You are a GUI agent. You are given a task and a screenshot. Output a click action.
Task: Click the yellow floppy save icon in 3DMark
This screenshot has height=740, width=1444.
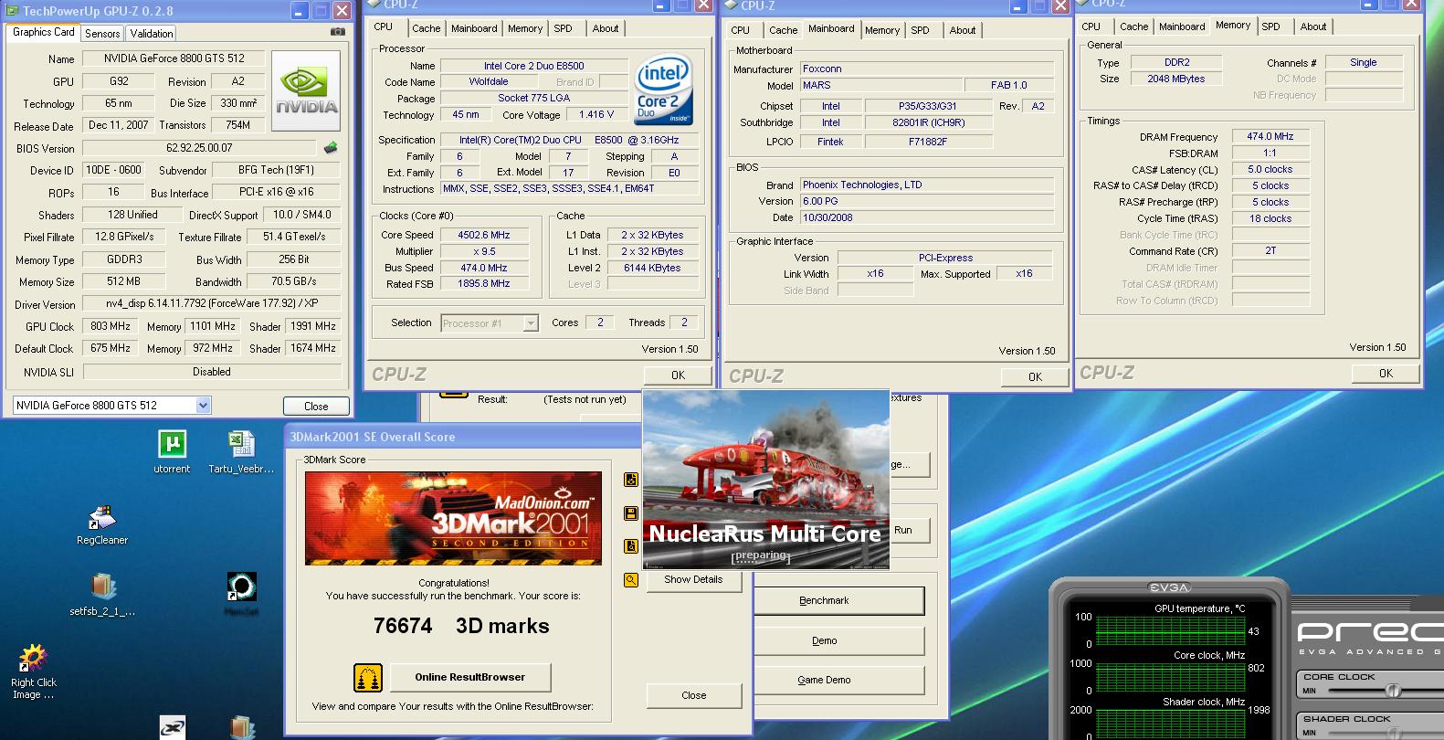(630, 513)
